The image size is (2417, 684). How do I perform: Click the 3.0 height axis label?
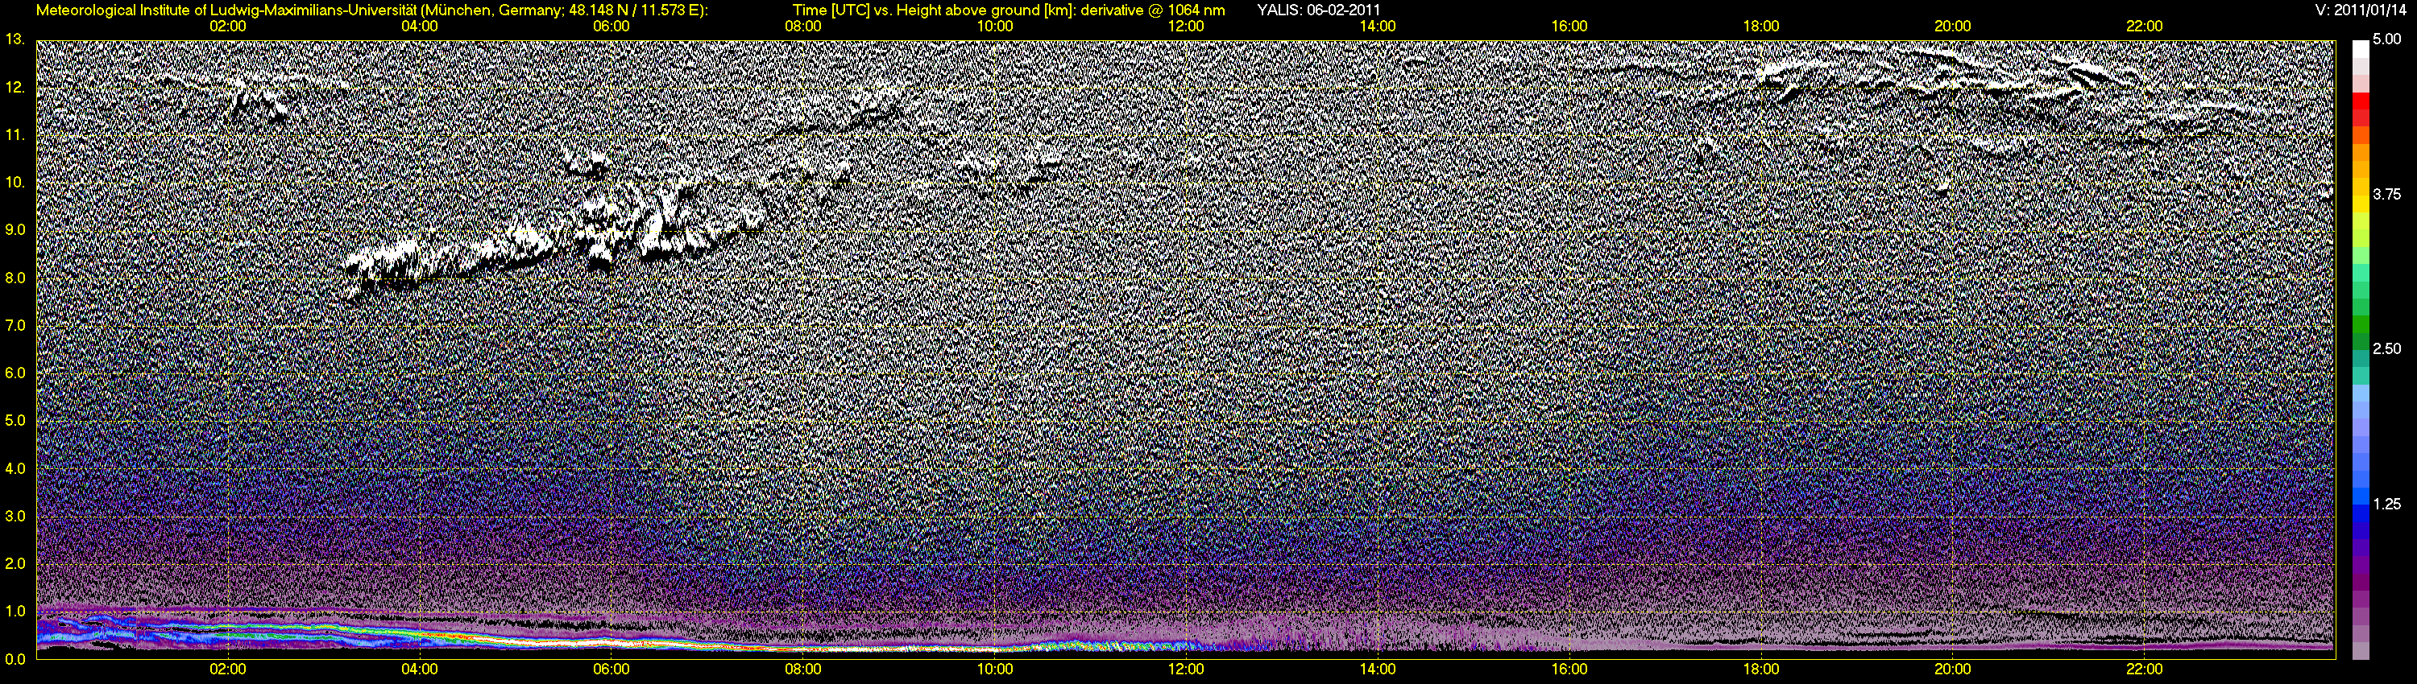(15, 517)
